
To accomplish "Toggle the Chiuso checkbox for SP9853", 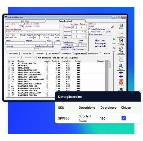I will [124, 118].
